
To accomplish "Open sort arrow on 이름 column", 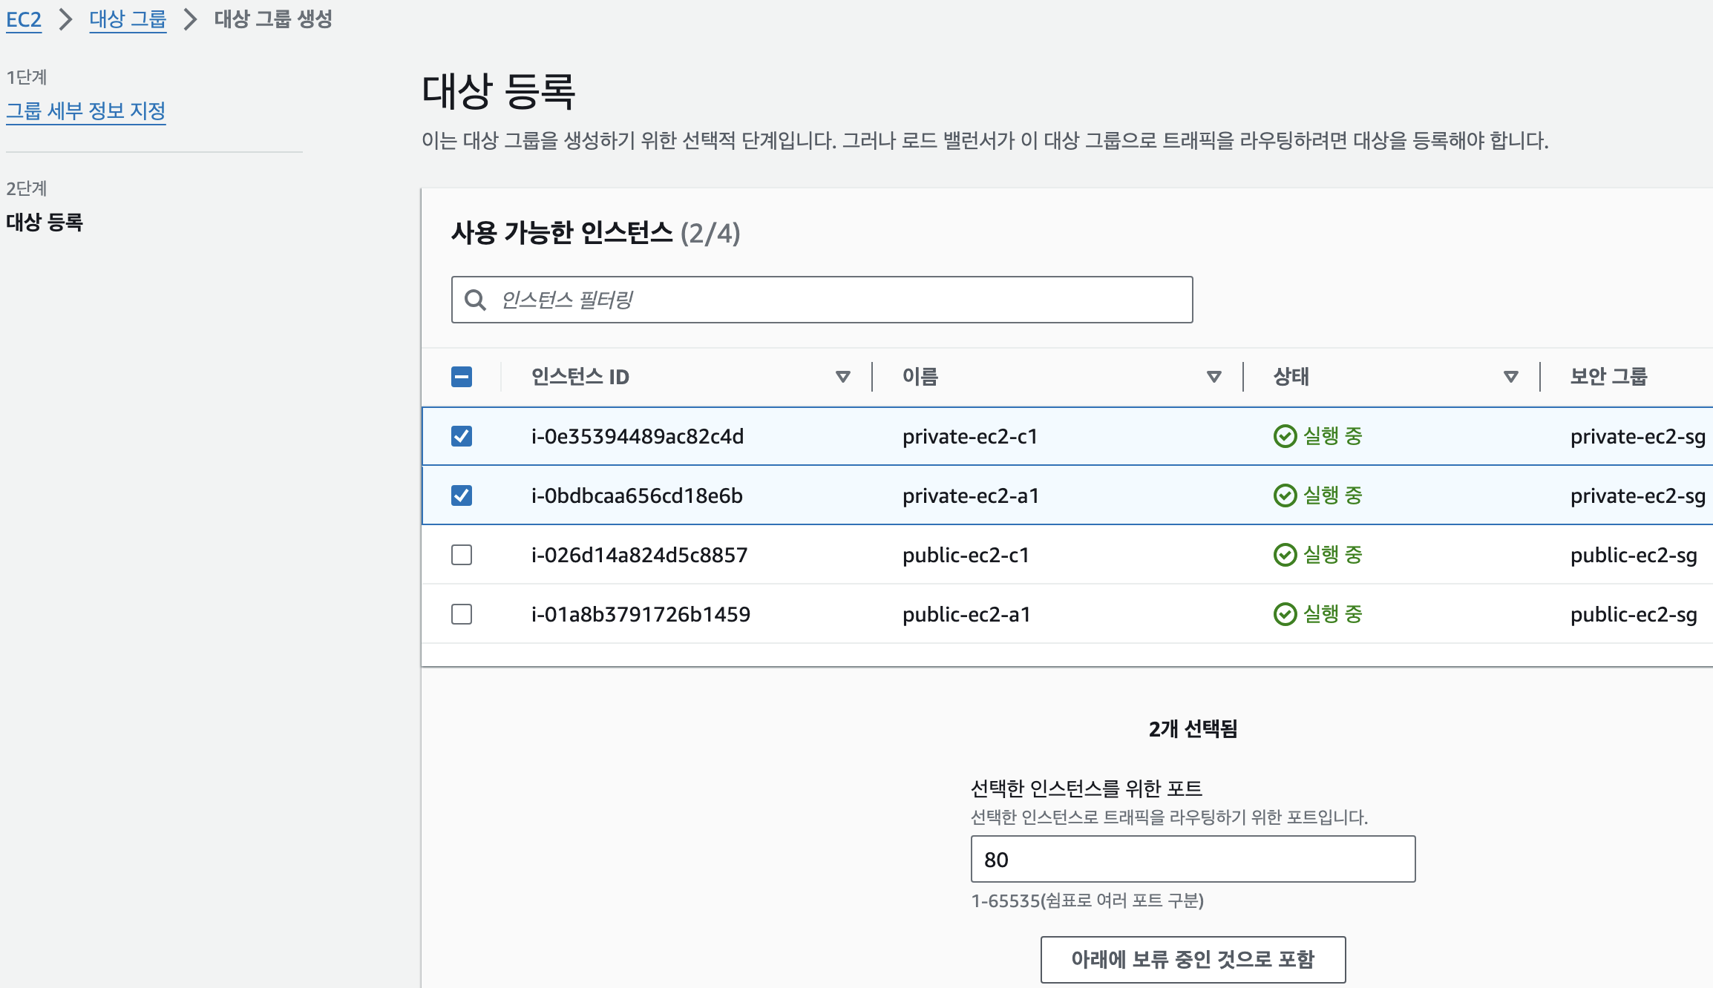I will pyautogui.click(x=1213, y=377).
